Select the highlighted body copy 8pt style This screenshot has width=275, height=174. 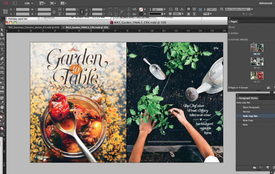click(x=256, y=116)
